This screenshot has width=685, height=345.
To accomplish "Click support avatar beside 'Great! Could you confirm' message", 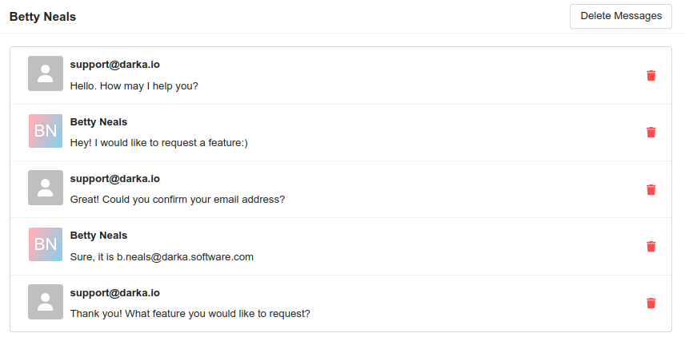I will pyautogui.click(x=45, y=188).
